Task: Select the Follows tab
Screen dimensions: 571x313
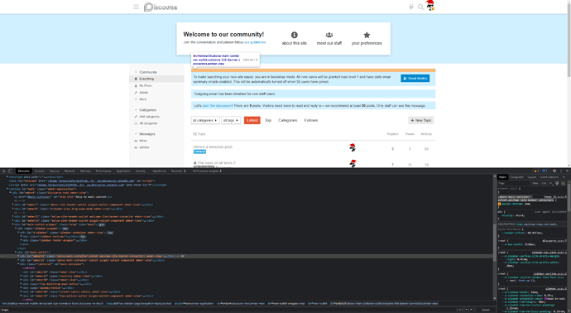Action: tap(311, 120)
